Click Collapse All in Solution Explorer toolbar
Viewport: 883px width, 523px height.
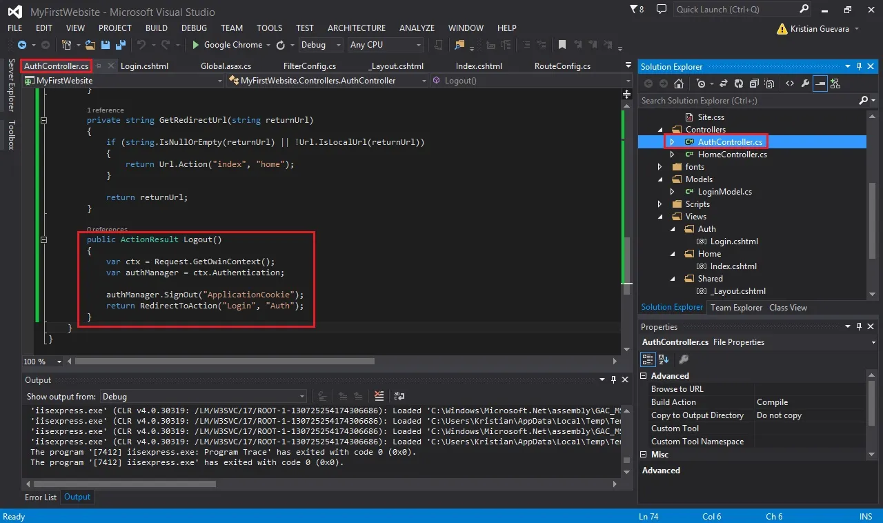click(754, 83)
